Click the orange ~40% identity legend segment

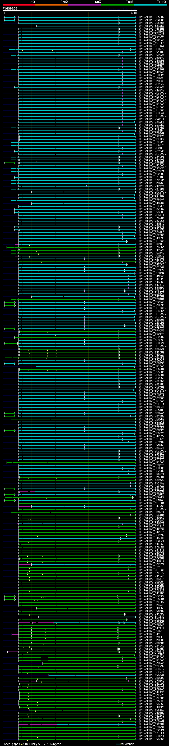(52, 5)
